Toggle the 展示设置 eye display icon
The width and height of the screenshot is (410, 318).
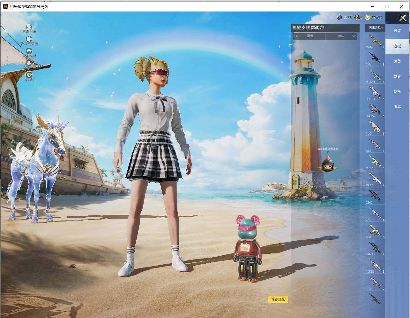point(29,51)
